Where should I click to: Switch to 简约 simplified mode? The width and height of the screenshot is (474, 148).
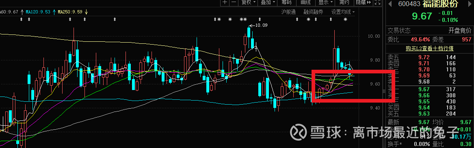click(x=344, y=2)
